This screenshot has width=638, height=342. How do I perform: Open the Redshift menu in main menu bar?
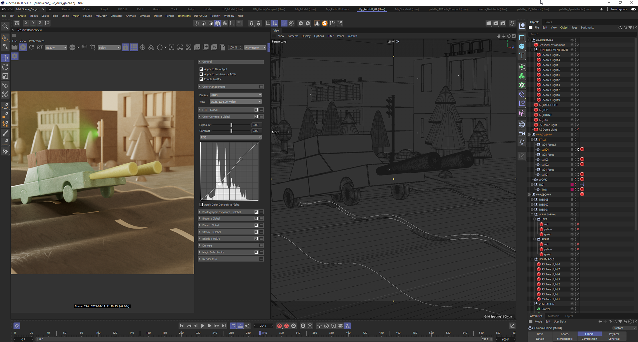(215, 16)
